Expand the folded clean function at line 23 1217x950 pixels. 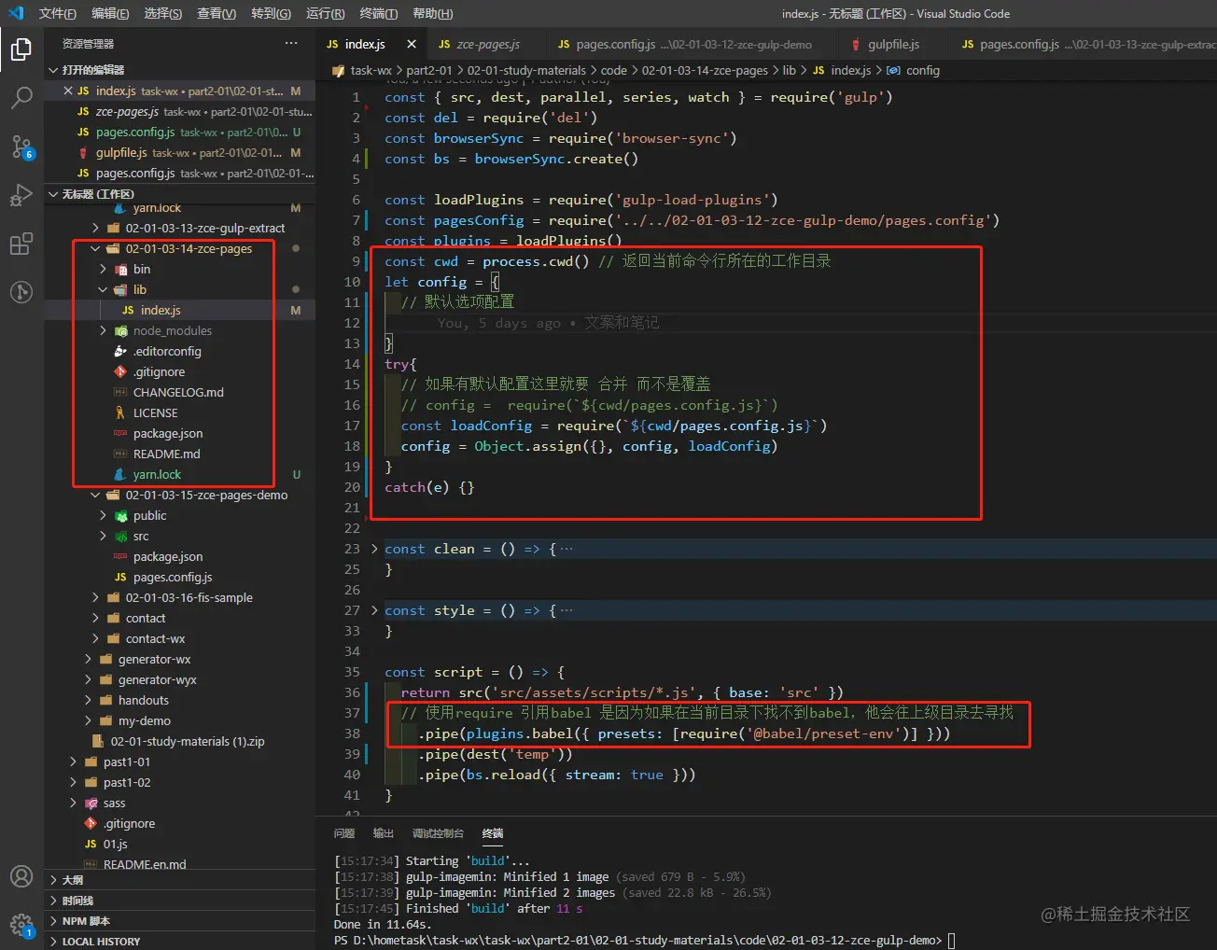(374, 549)
